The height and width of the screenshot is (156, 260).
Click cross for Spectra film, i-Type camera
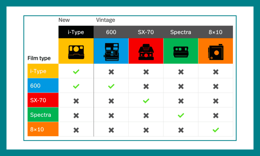click(x=76, y=115)
